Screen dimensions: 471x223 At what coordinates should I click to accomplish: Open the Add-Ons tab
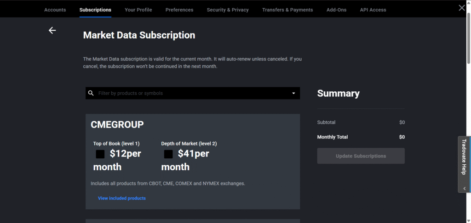click(336, 10)
